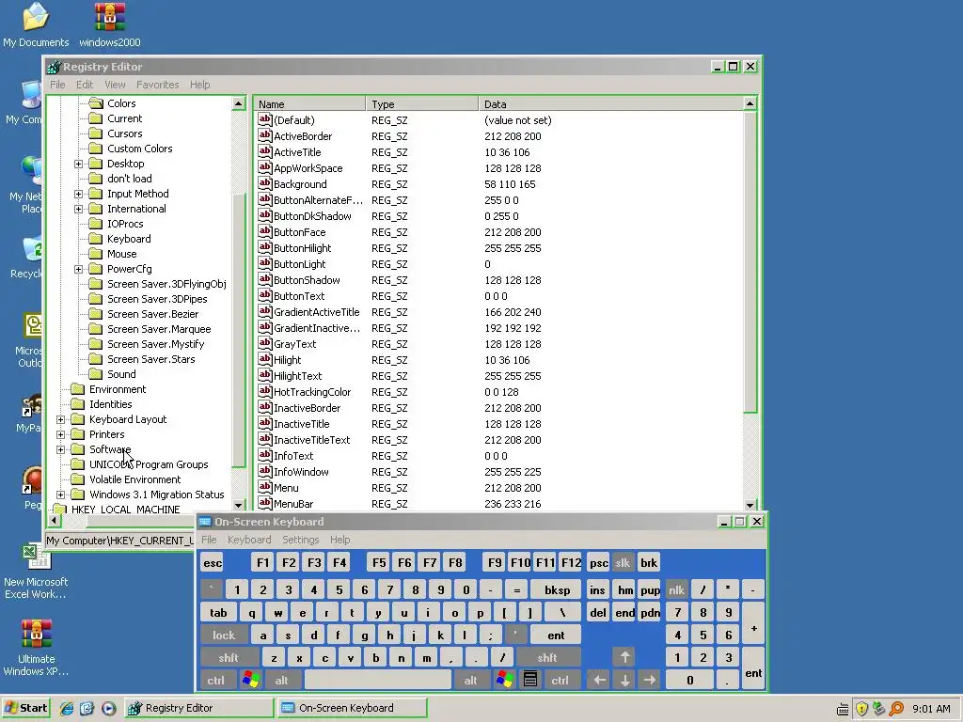Click the F5 key
Screen dimensions: 963x722
[379, 562]
